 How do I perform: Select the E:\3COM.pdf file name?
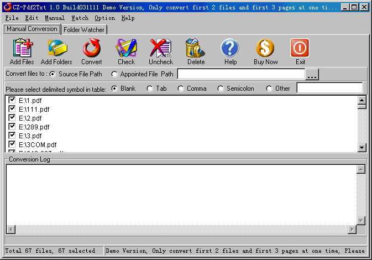point(38,144)
